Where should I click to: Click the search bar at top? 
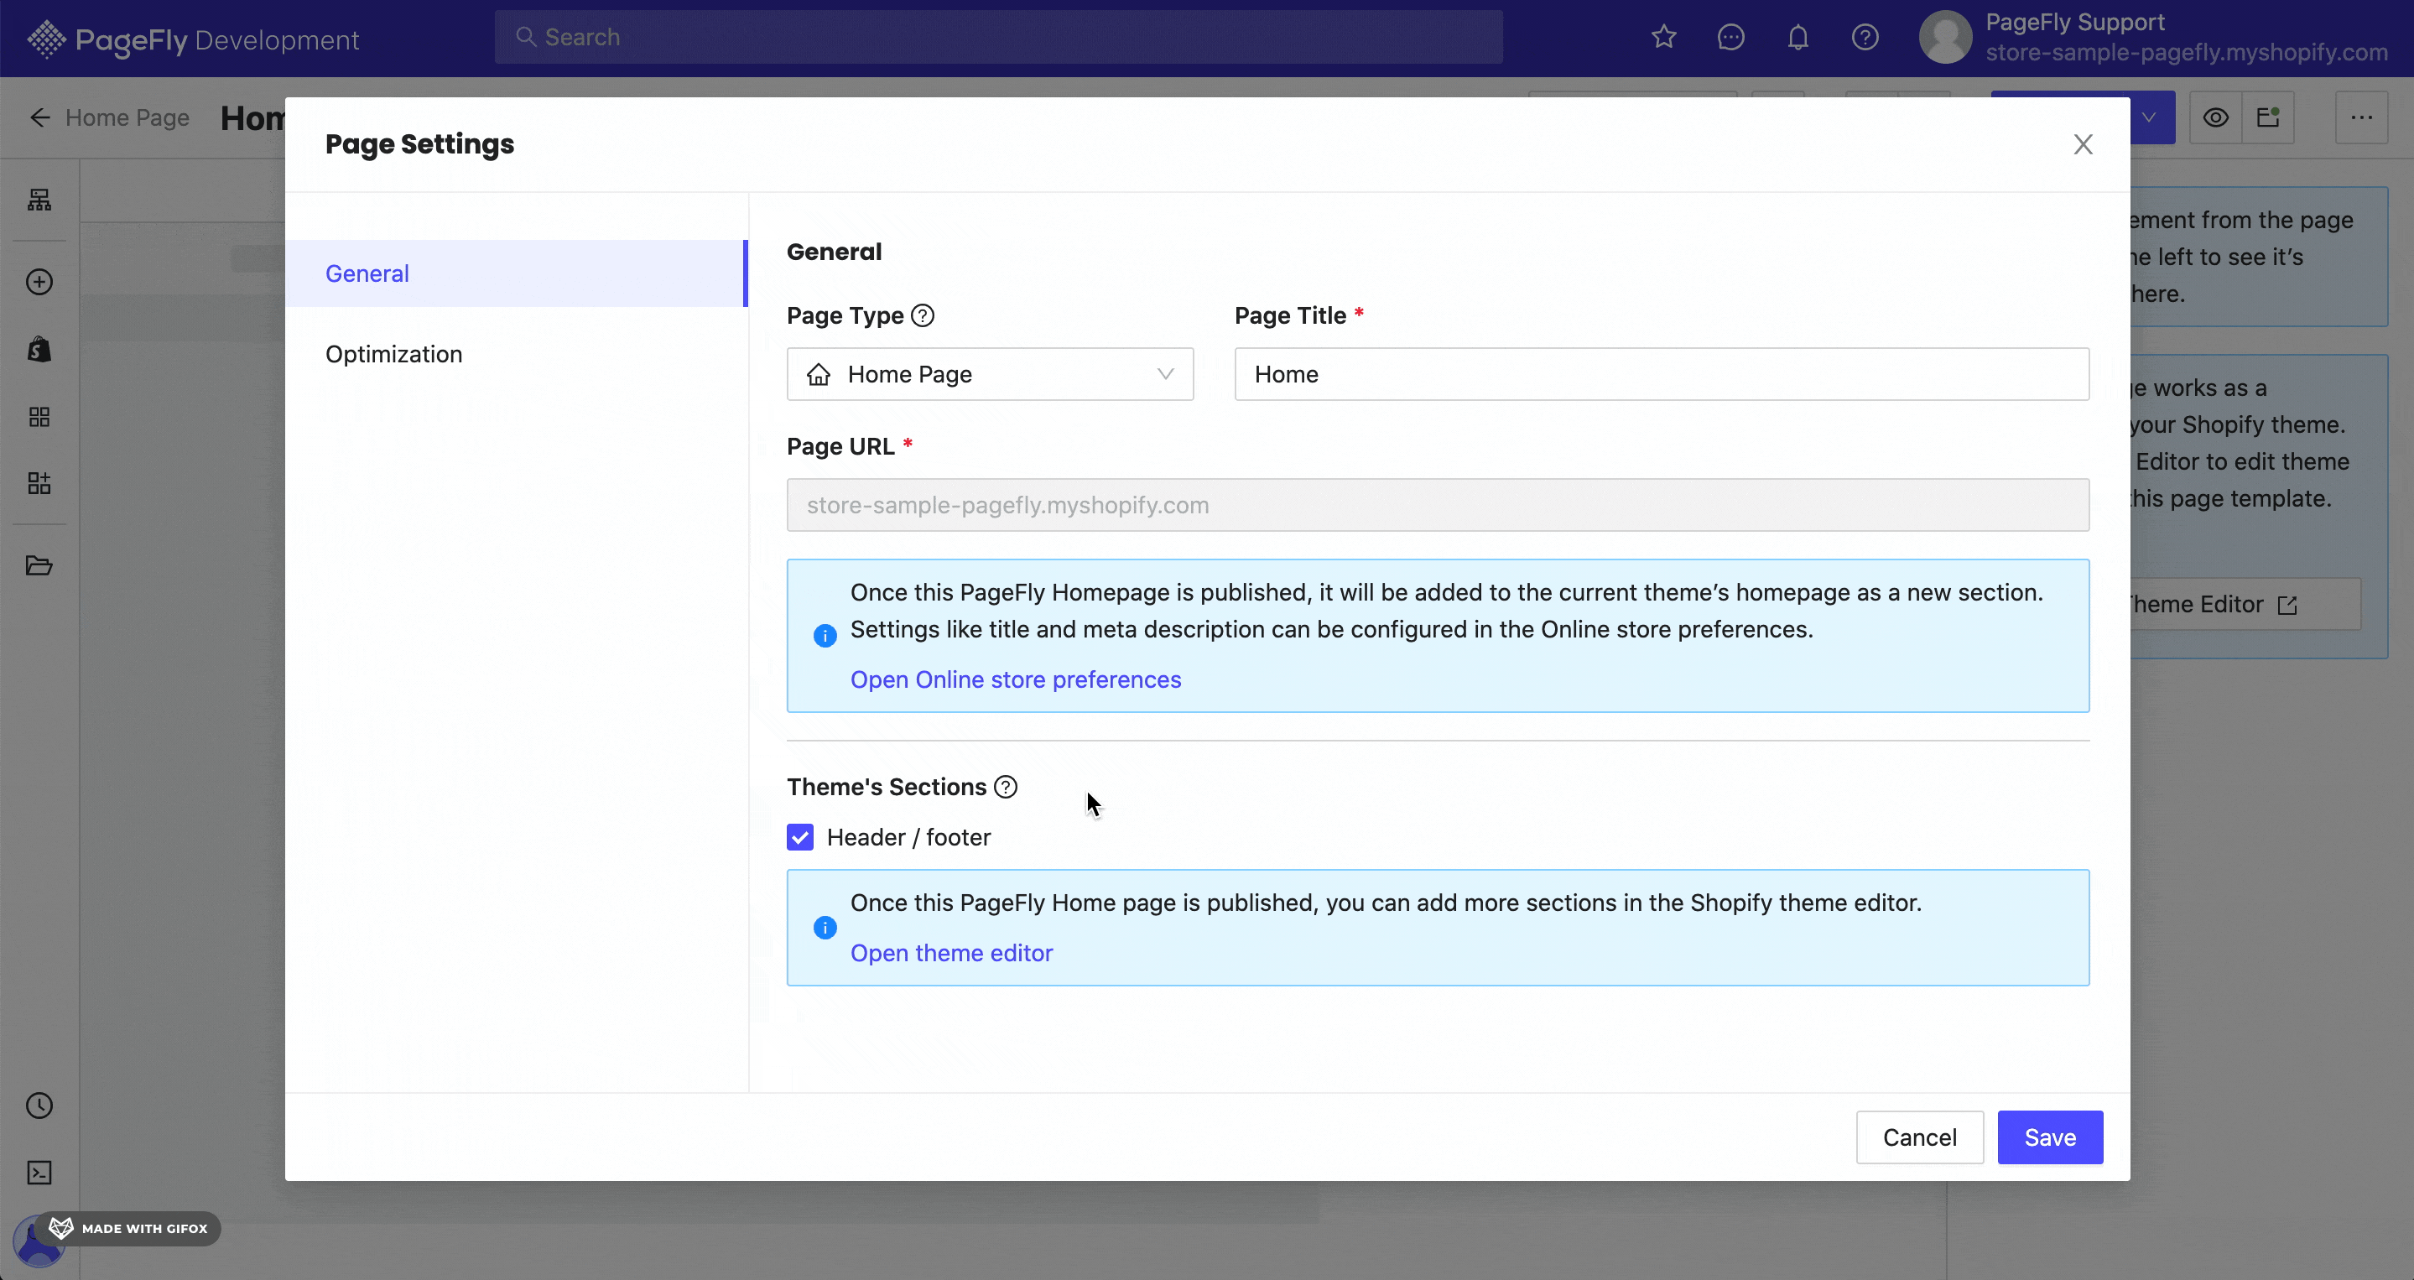999,38
